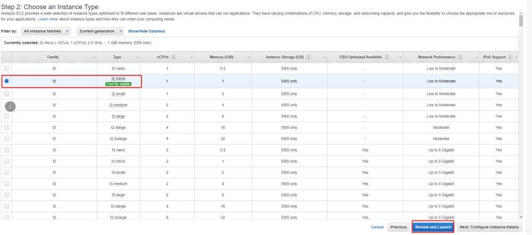Click info icon beside Network Performance header
This screenshot has height=235, width=532.
tap(461, 57)
